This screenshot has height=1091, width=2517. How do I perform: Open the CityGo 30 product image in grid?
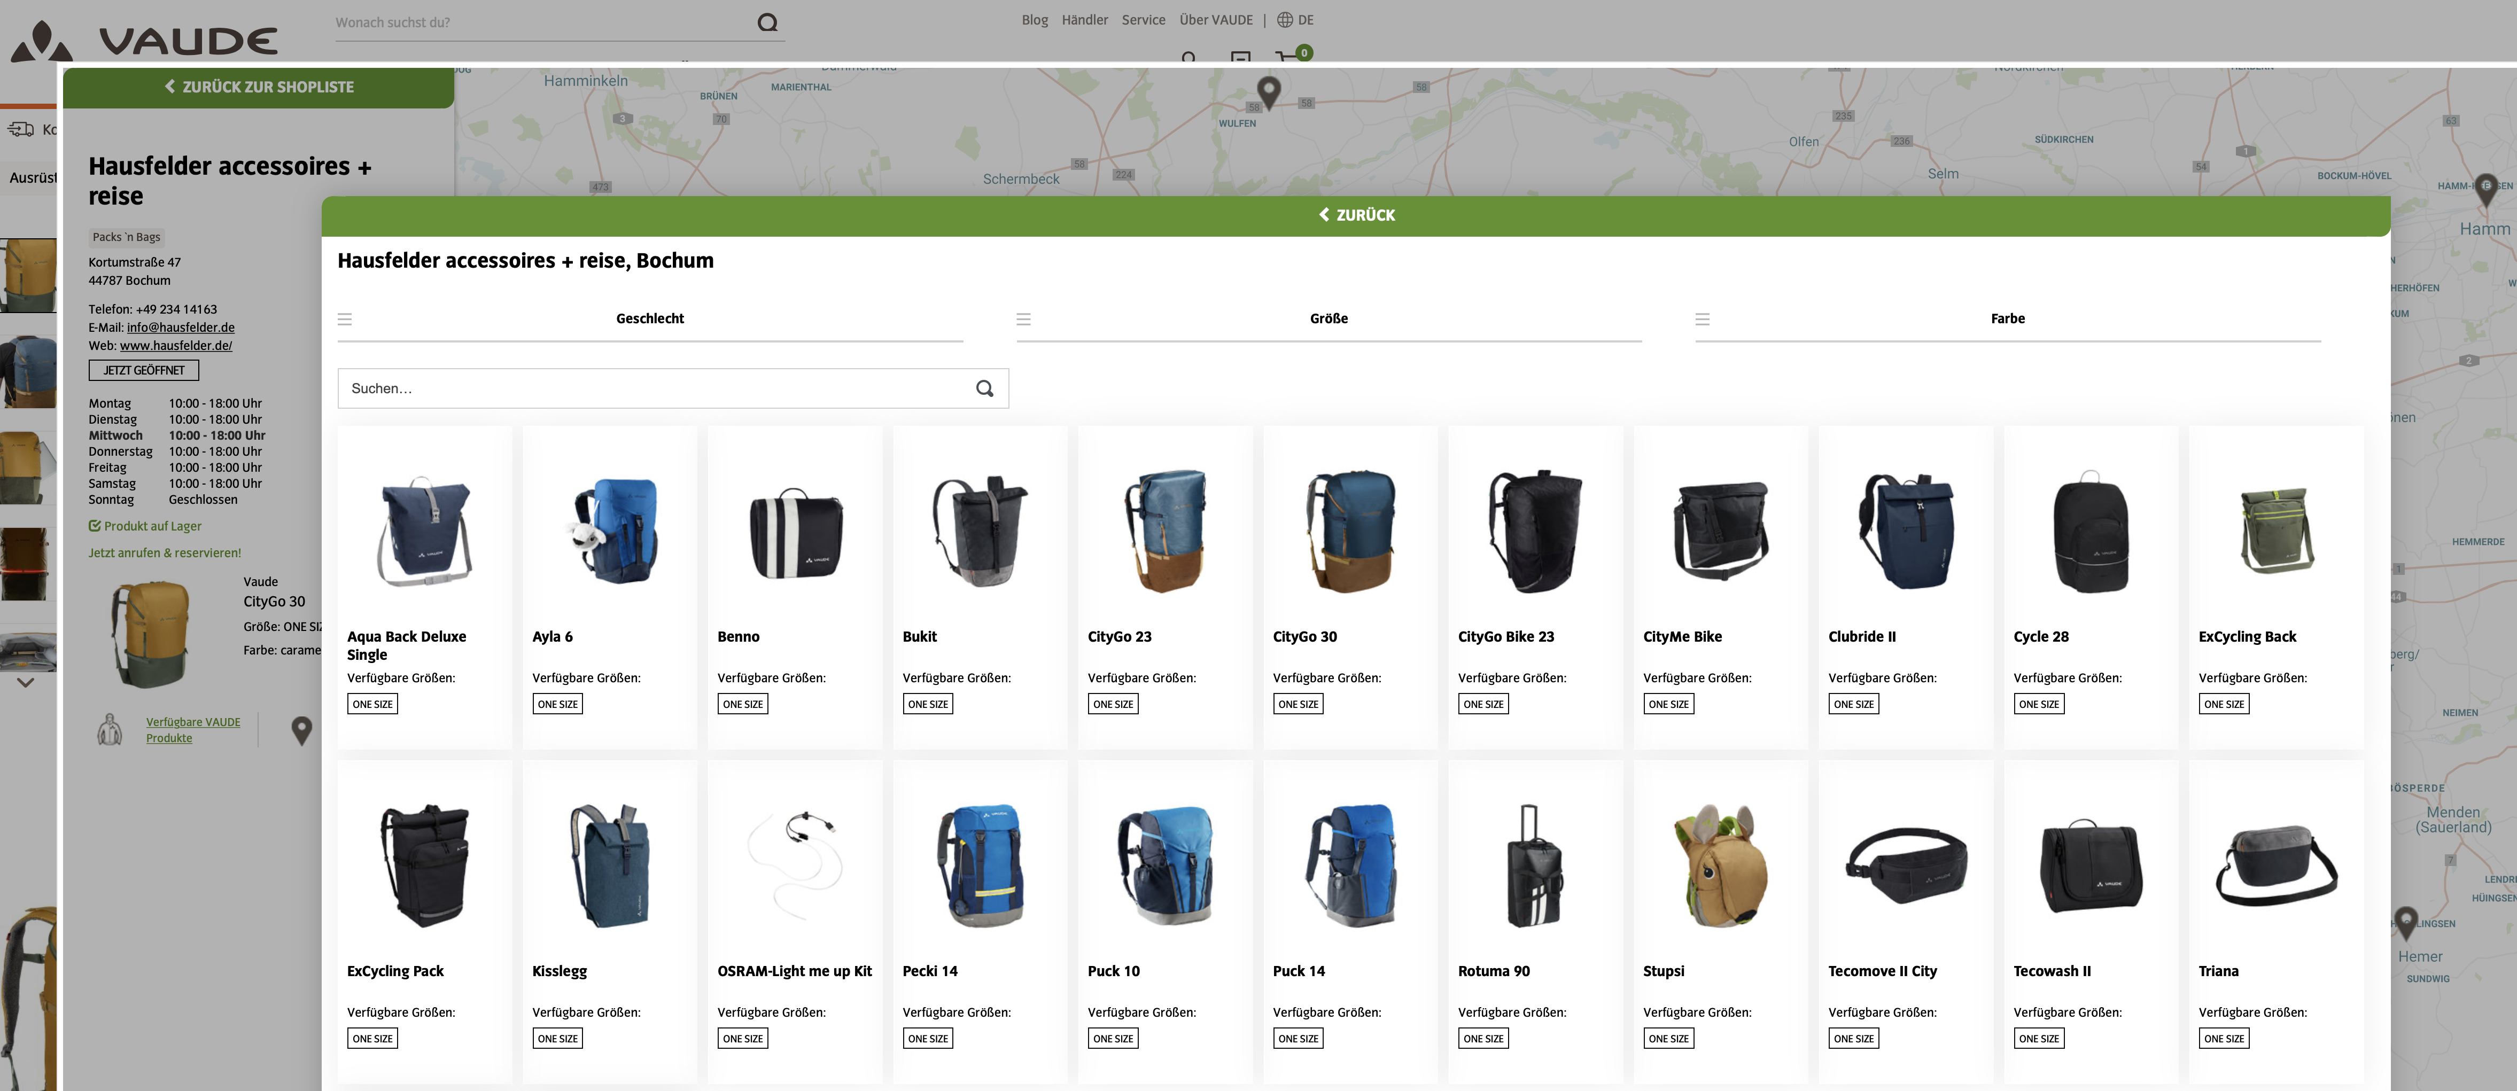pos(1350,531)
